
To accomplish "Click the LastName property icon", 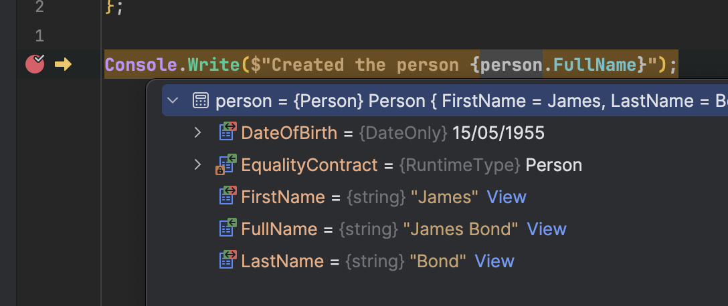I will tap(227, 261).
